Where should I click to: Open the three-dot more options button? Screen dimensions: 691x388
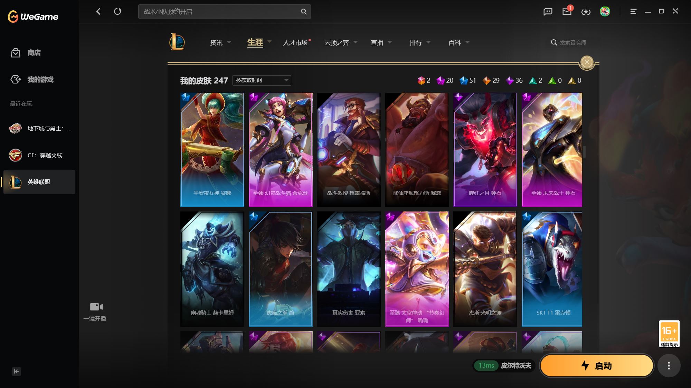click(x=669, y=366)
